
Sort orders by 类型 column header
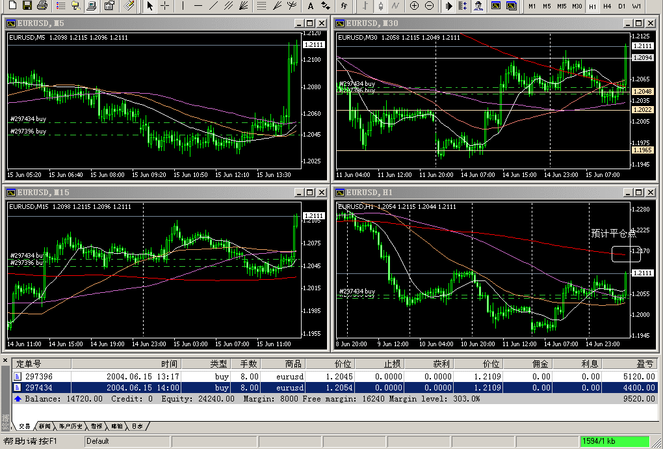(x=206, y=364)
